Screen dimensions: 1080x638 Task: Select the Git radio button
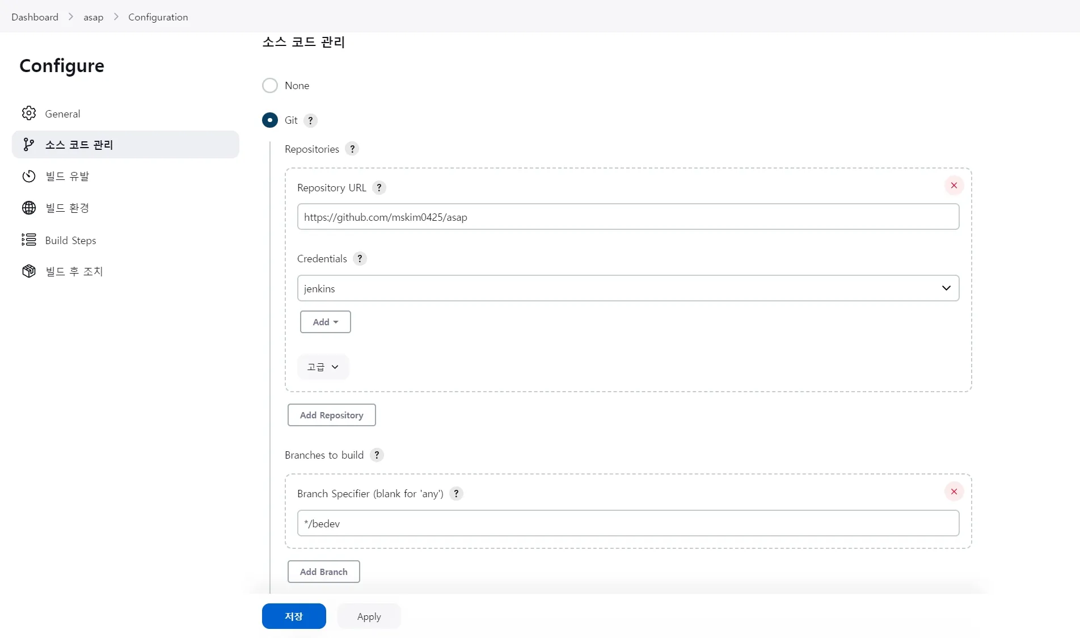click(270, 120)
